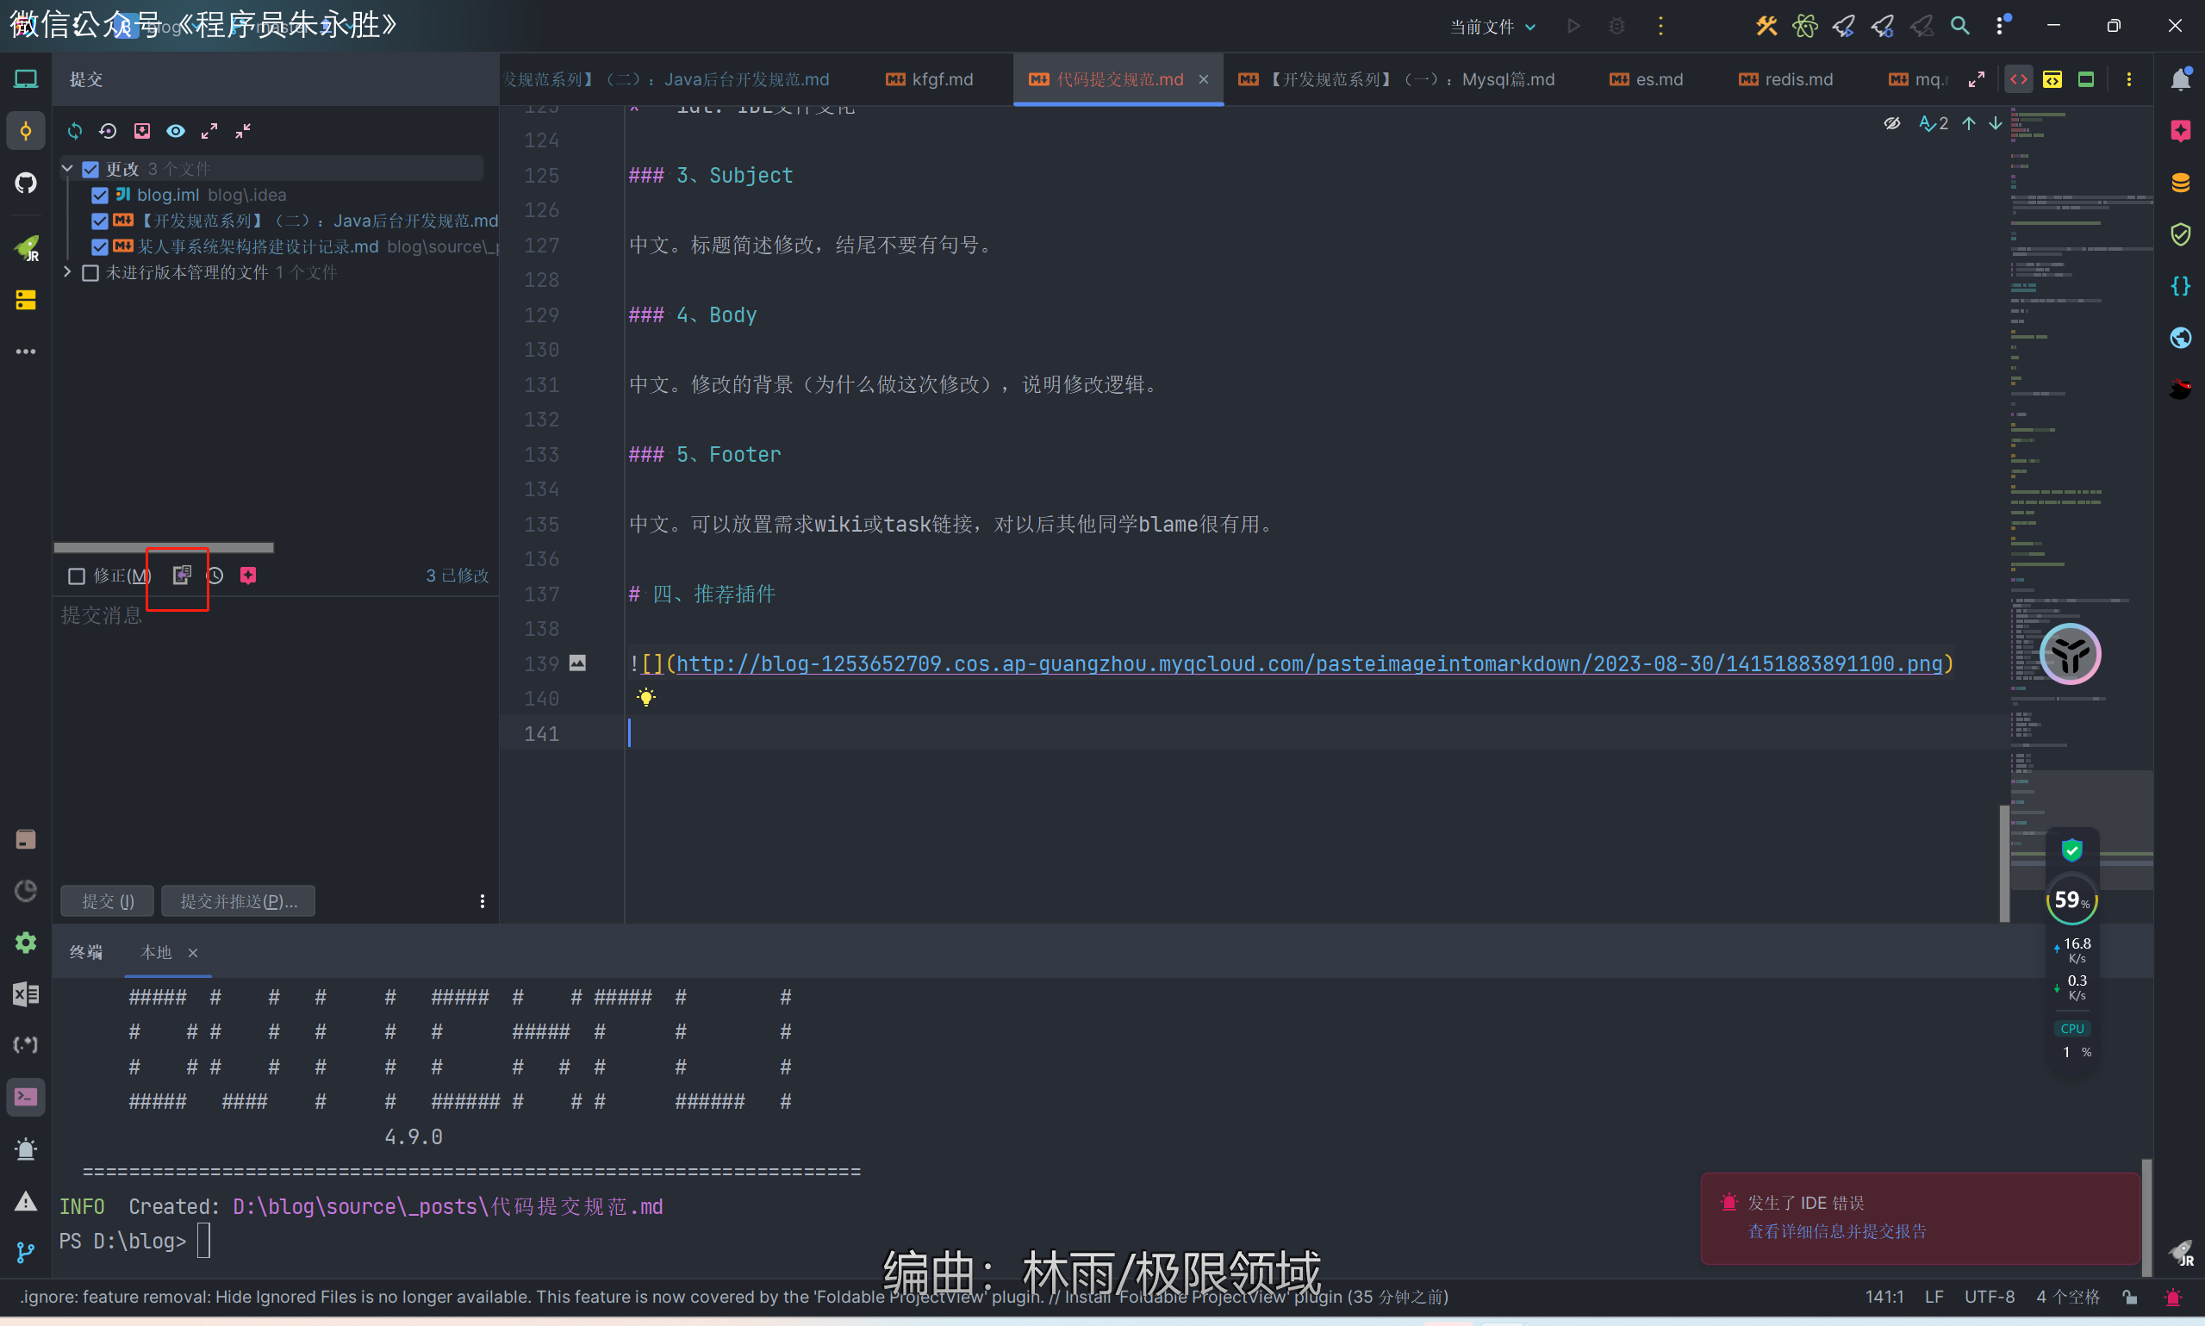Viewport: 2205px width, 1326px height.
Task: Open the commit options three-dot menu
Action: 483,900
